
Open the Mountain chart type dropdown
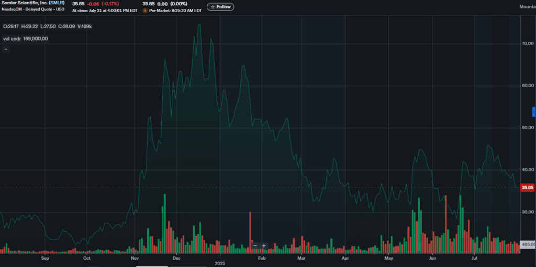tap(527, 7)
